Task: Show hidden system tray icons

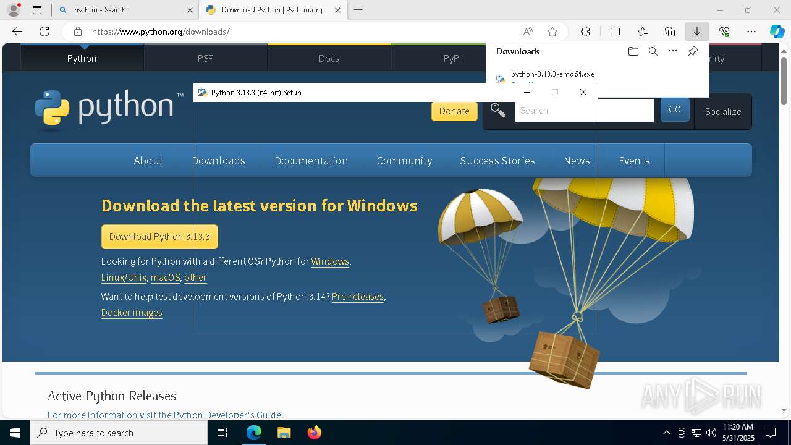Action: [666, 433]
